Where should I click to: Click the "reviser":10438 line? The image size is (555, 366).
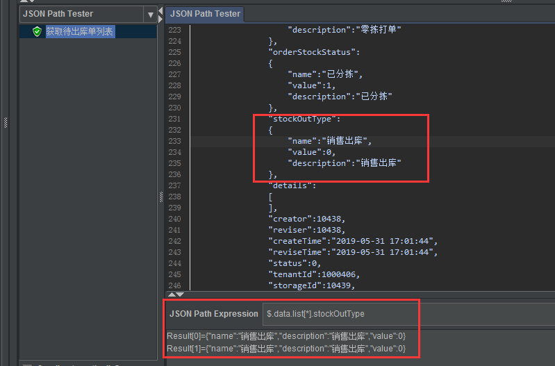click(x=306, y=230)
